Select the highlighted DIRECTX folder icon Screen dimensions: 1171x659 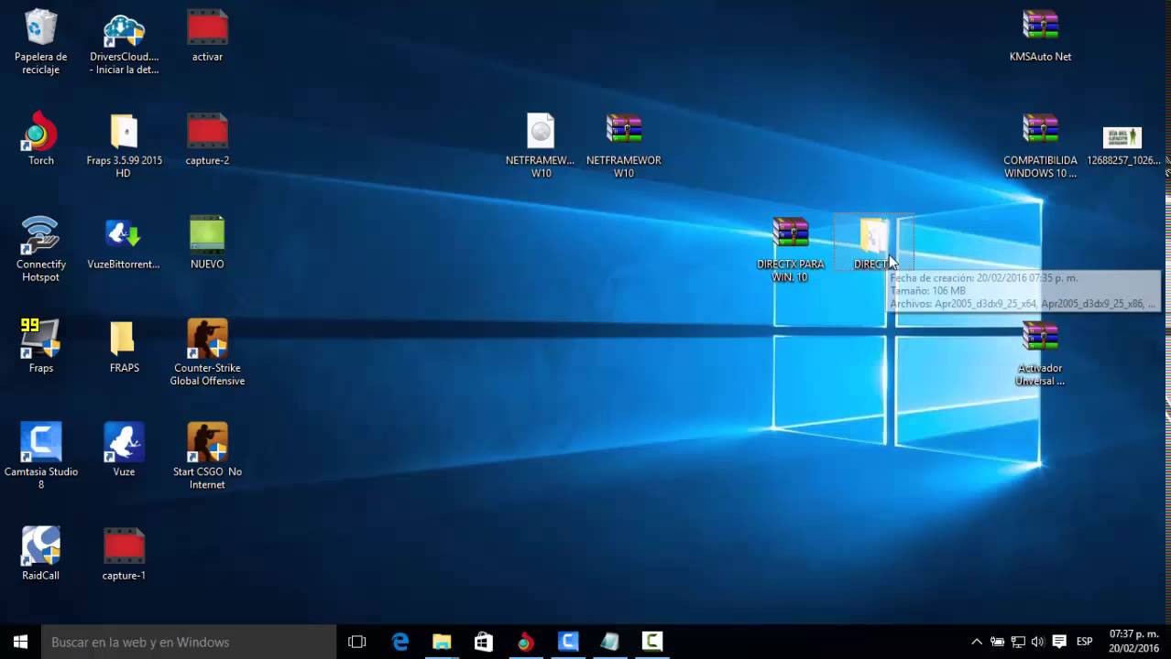click(874, 238)
